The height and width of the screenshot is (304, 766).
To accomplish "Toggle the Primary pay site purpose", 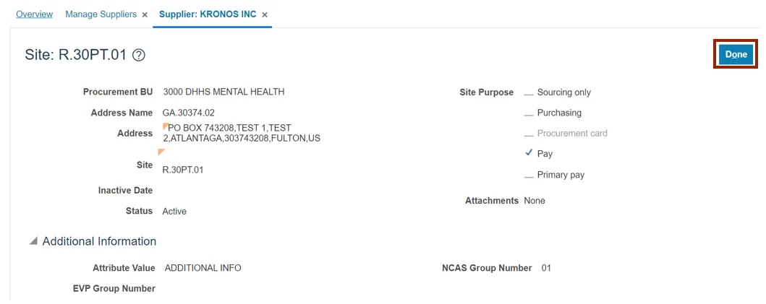I will tap(529, 175).
